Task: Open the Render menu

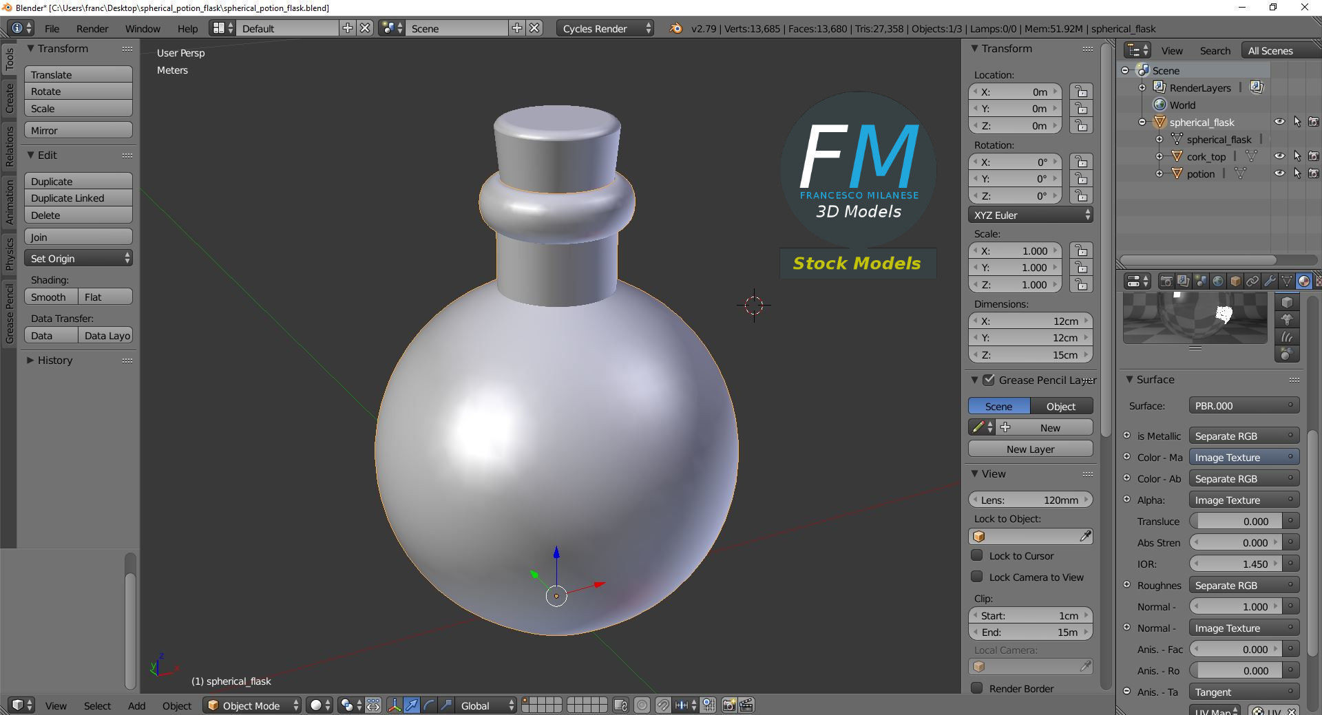Action: [x=92, y=29]
